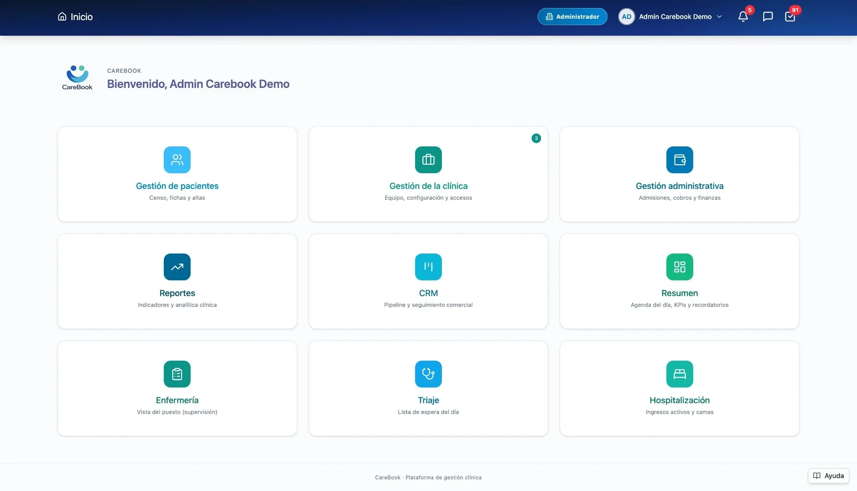Expand the Admin Carebook Demo user menu chevron
The height and width of the screenshot is (491, 857).
coord(719,17)
